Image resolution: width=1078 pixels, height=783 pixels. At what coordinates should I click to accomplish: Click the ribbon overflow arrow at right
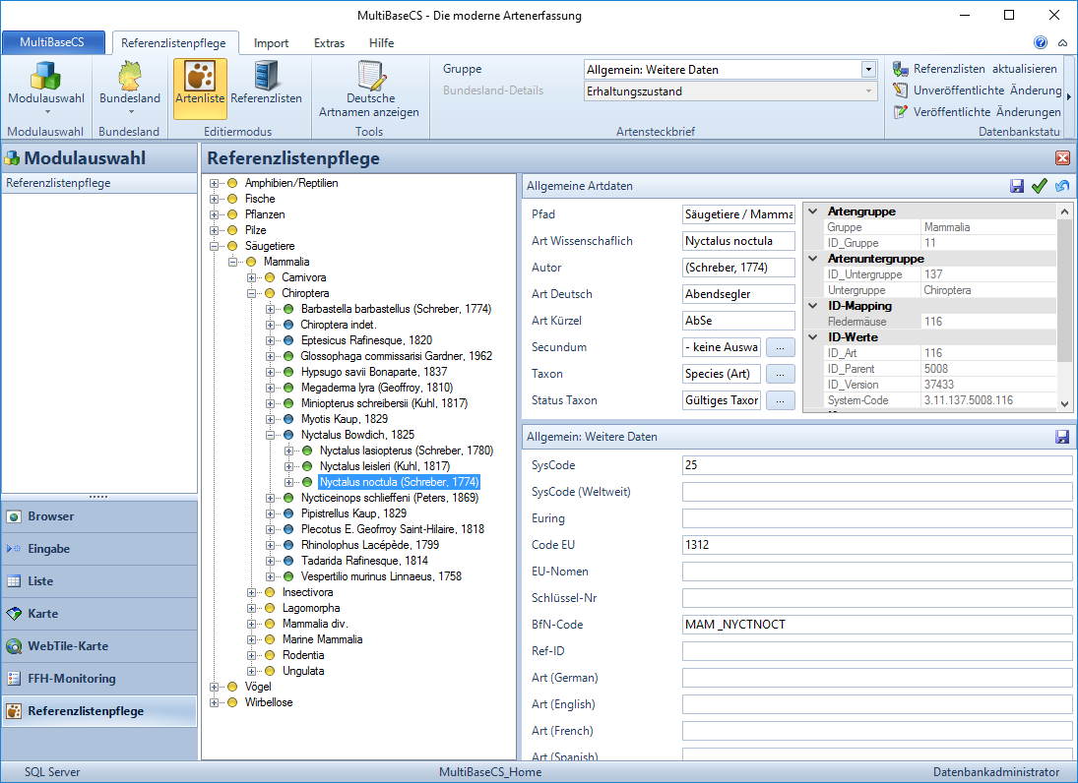pos(1069,97)
